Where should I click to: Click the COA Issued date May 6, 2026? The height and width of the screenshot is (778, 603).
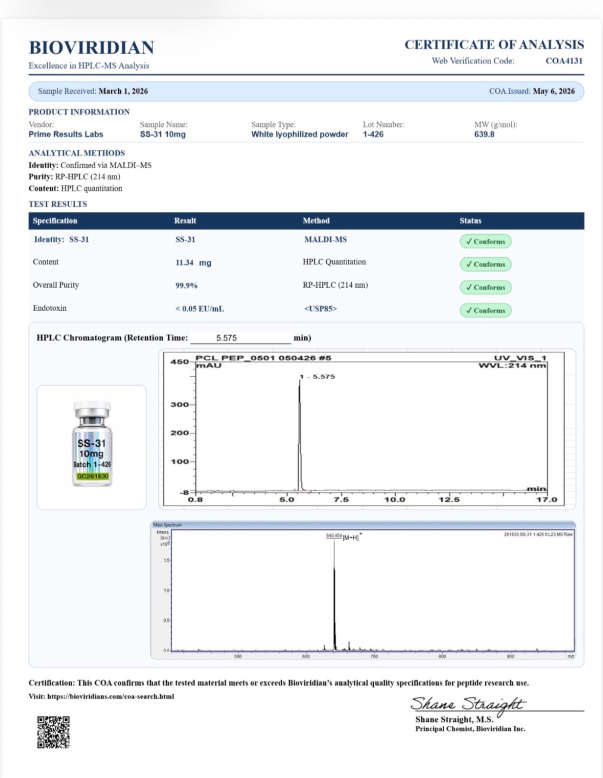tap(553, 91)
